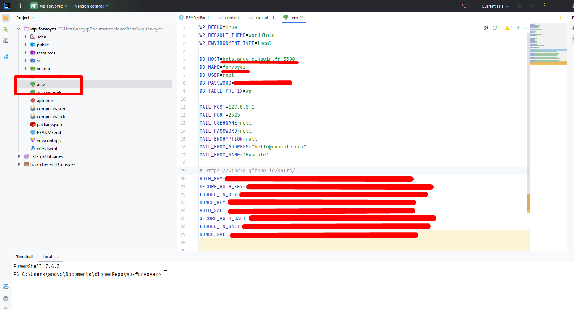
Task: Jump to the next highlighted problem arrow
Action: 526,28
